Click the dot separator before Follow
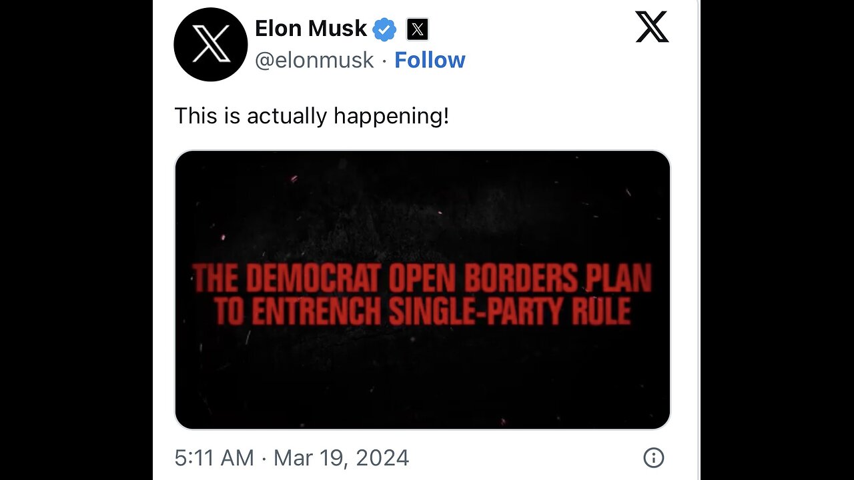The image size is (854, 480). pos(384,61)
